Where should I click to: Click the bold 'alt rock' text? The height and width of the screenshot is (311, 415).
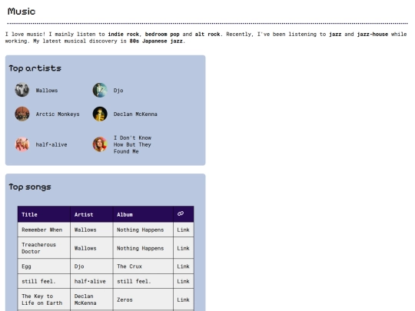click(207, 34)
